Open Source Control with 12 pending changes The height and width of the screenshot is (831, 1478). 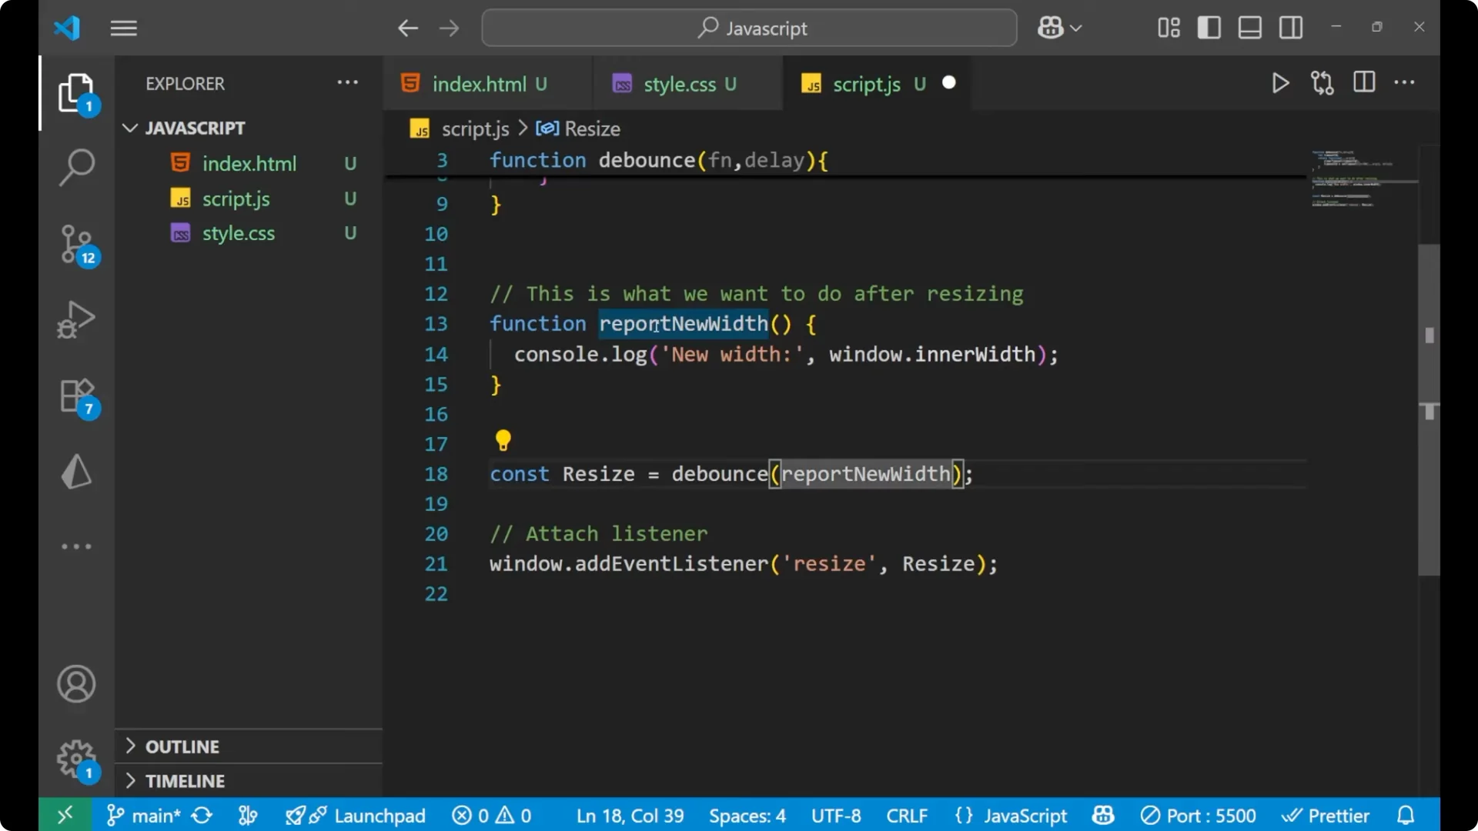(76, 243)
